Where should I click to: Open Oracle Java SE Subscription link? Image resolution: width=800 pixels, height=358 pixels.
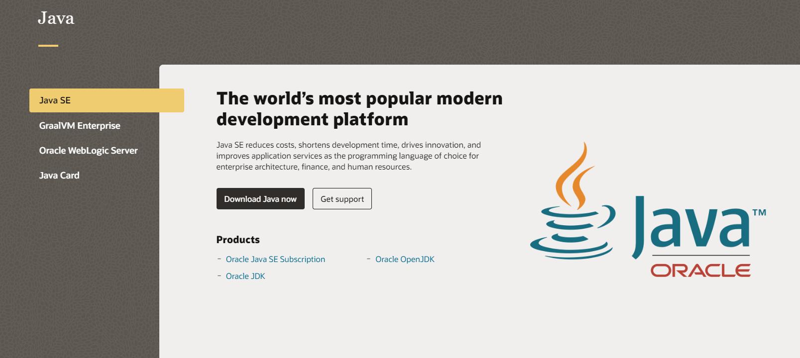pyautogui.click(x=275, y=259)
